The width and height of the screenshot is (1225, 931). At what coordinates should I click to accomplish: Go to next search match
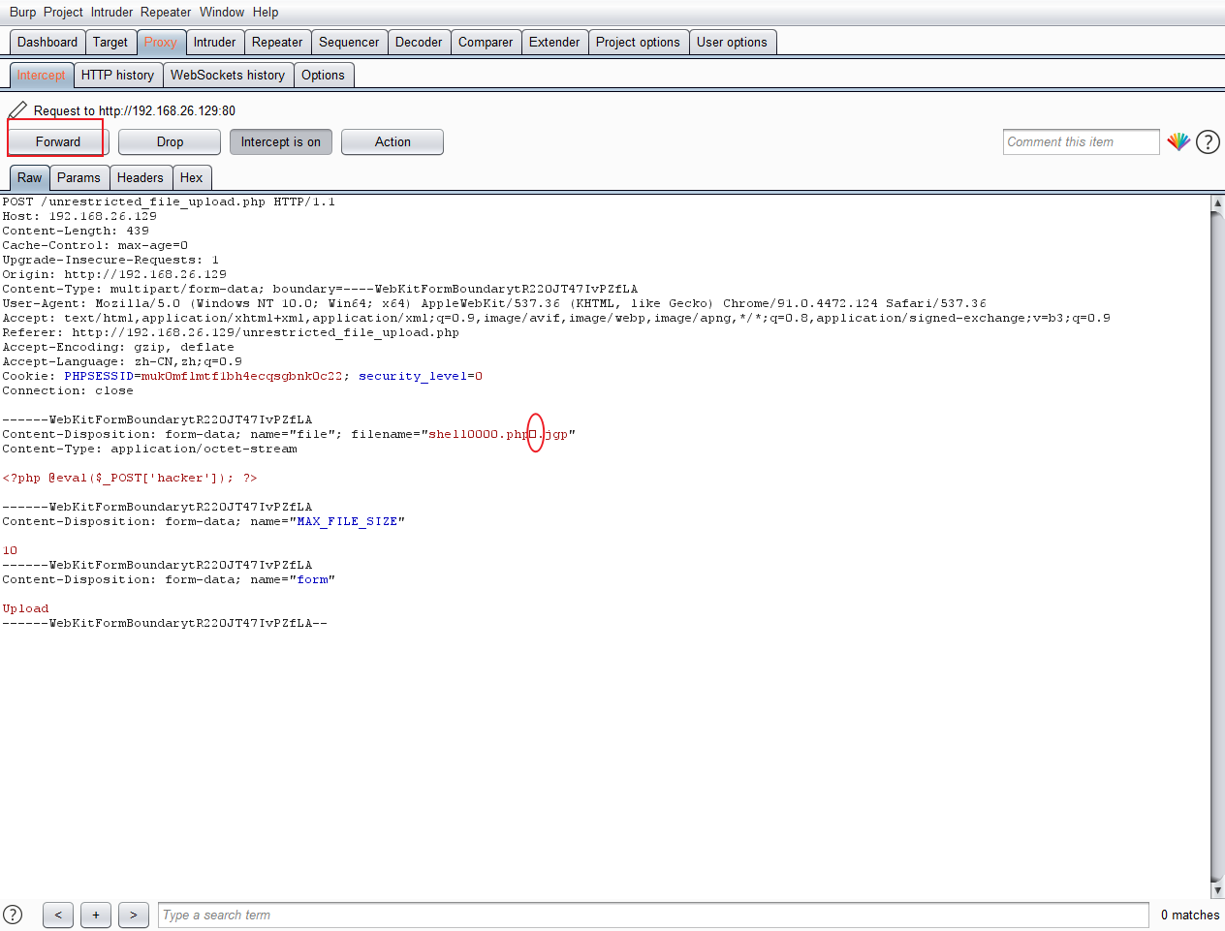[134, 915]
